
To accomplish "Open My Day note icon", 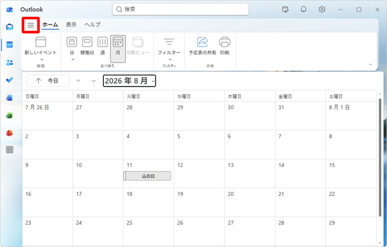I will 285,10.
